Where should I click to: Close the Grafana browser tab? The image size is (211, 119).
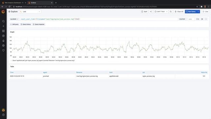click(52, 3)
